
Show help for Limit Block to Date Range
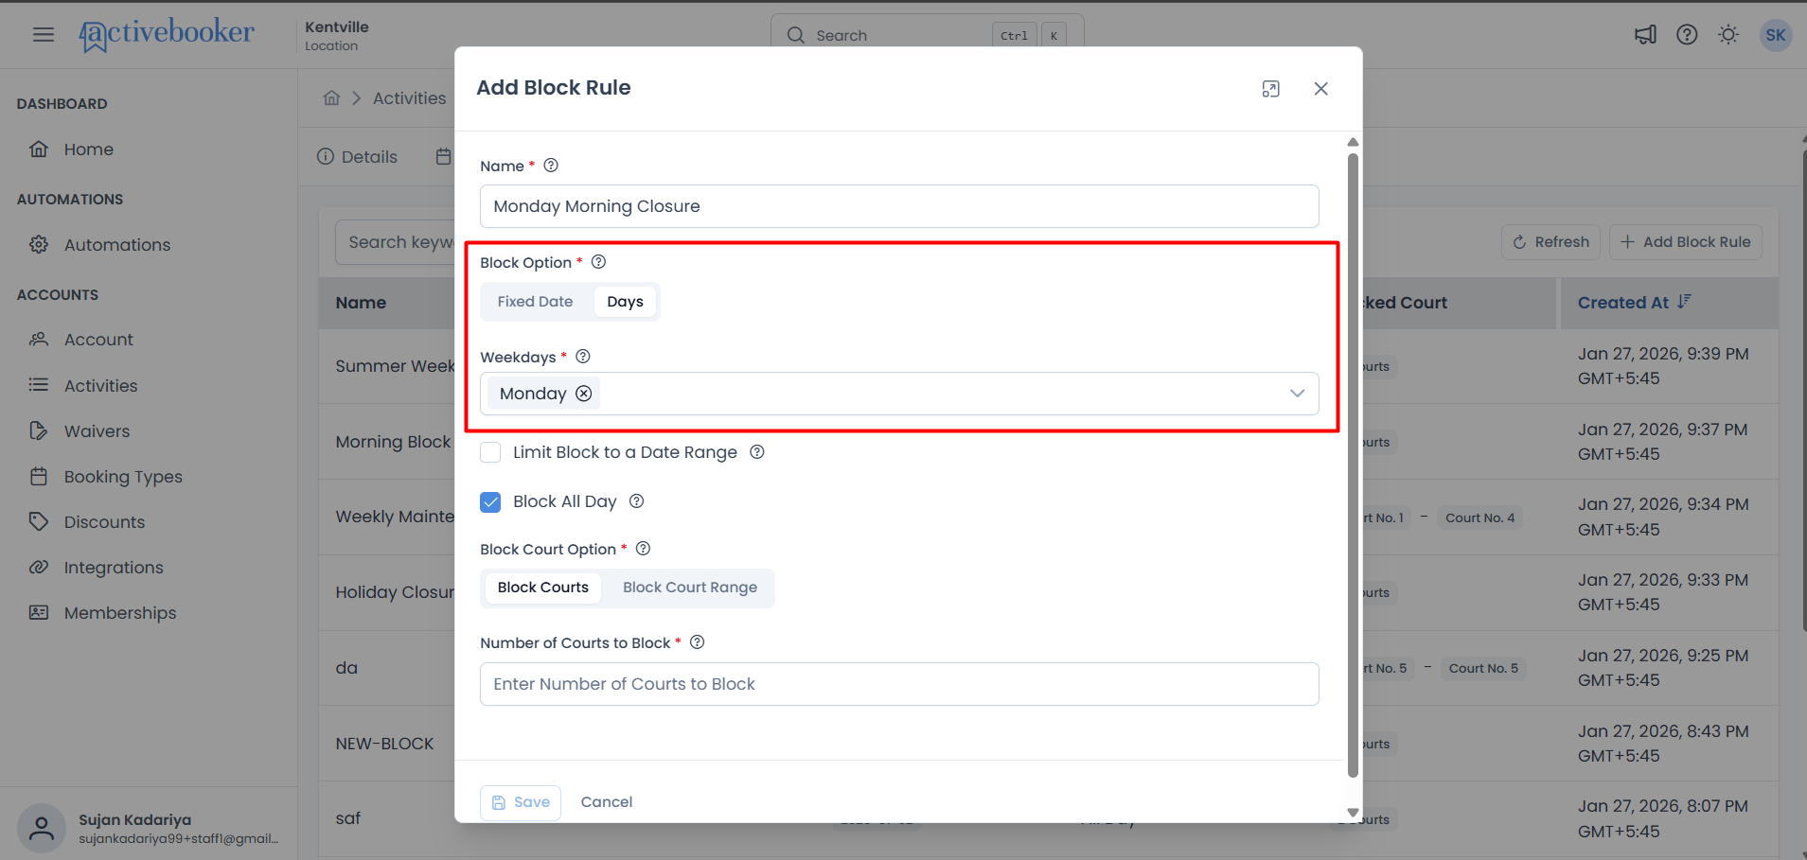[757, 452]
